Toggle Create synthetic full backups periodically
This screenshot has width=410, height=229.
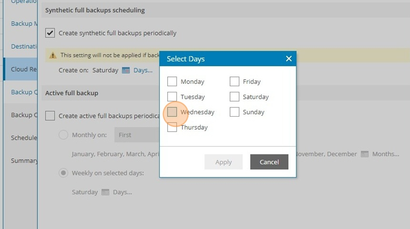pyautogui.click(x=50, y=33)
